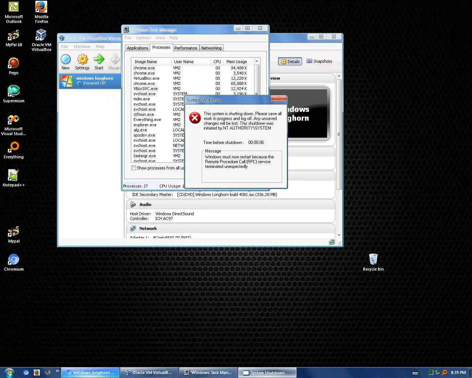Sort processes by Image Name column
This screenshot has height=378, width=472.
151,62
